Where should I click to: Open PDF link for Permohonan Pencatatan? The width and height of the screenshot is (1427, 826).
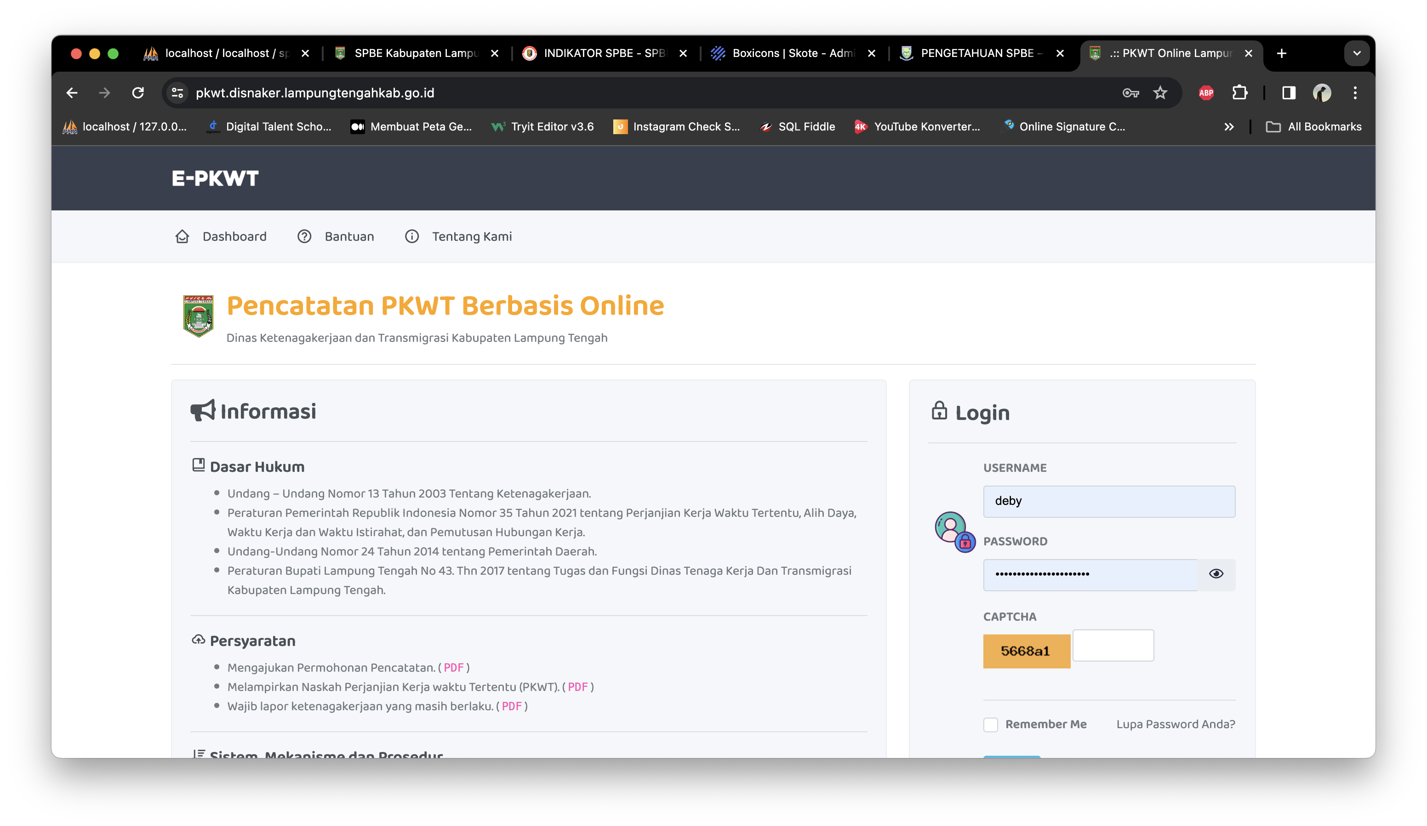point(454,668)
